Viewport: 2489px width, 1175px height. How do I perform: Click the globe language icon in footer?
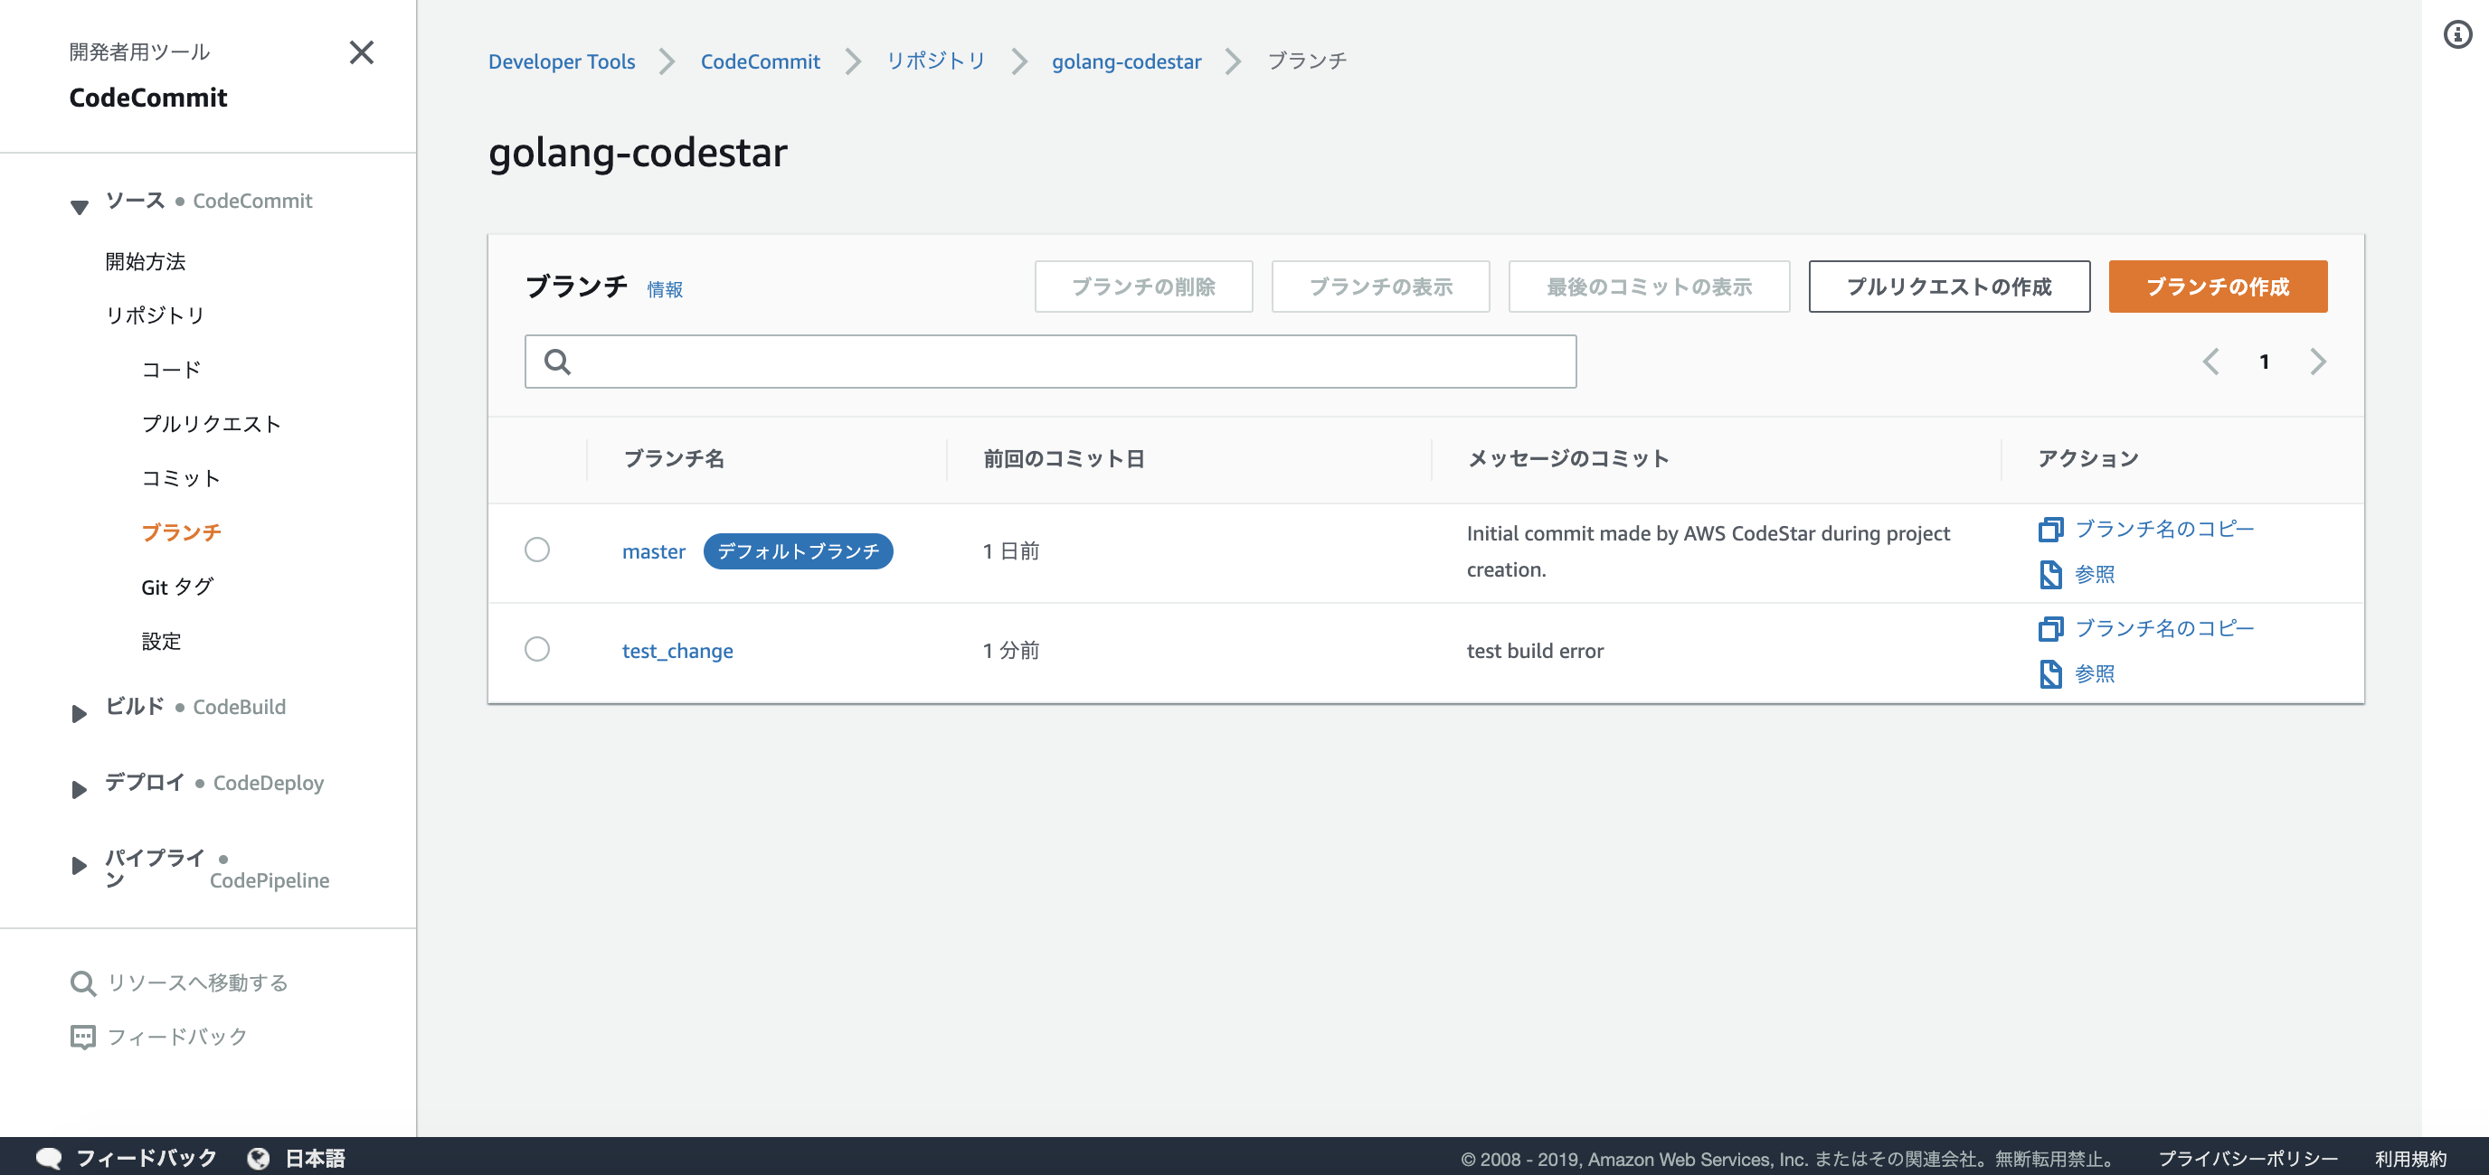(258, 1158)
